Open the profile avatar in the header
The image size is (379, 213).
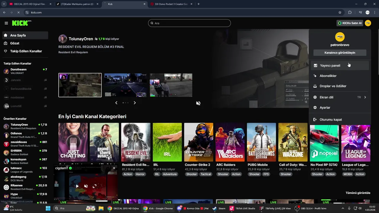click(x=368, y=23)
